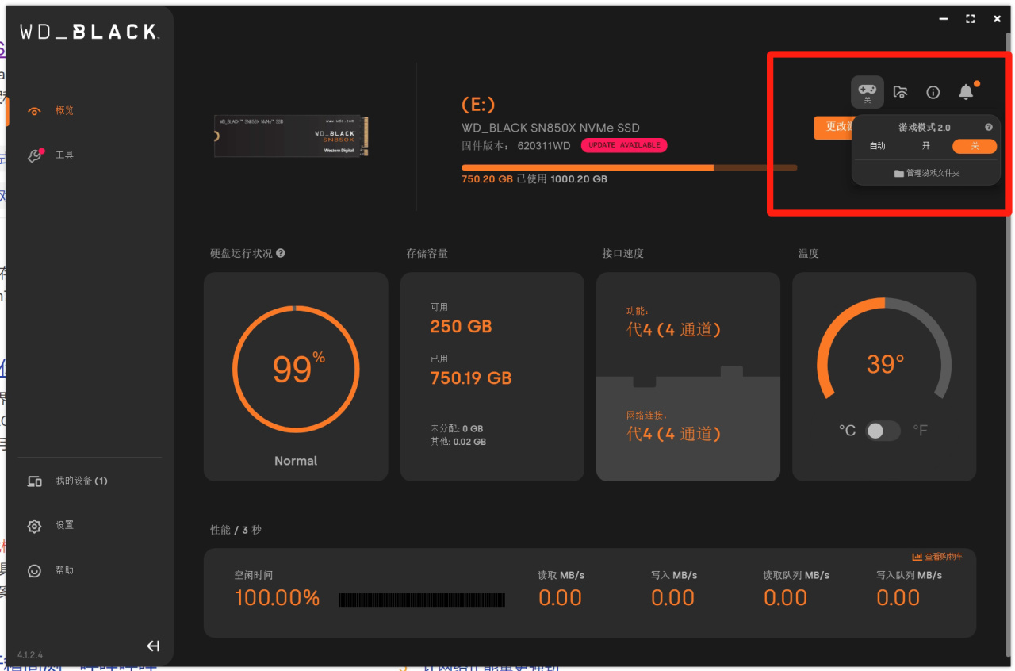Collapse the sidebar with the arrow icon
This screenshot has height=671, width=1015.
pos(154,646)
